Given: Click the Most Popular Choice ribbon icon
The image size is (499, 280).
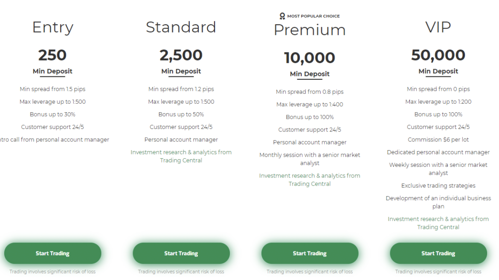Looking at the screenshot, I should pyautogui.click(x=282, y=16).
